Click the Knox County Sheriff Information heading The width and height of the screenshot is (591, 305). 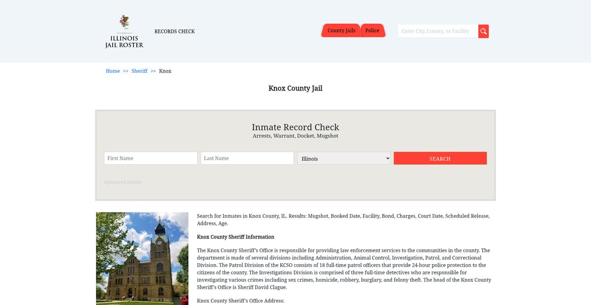tap(235, 237)
